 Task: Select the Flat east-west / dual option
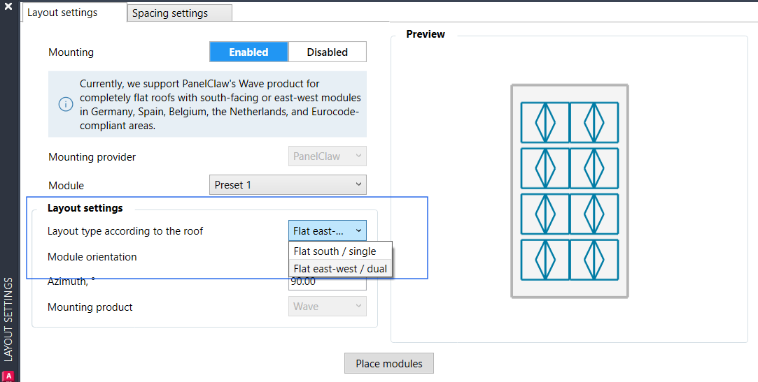coord(340,269)
